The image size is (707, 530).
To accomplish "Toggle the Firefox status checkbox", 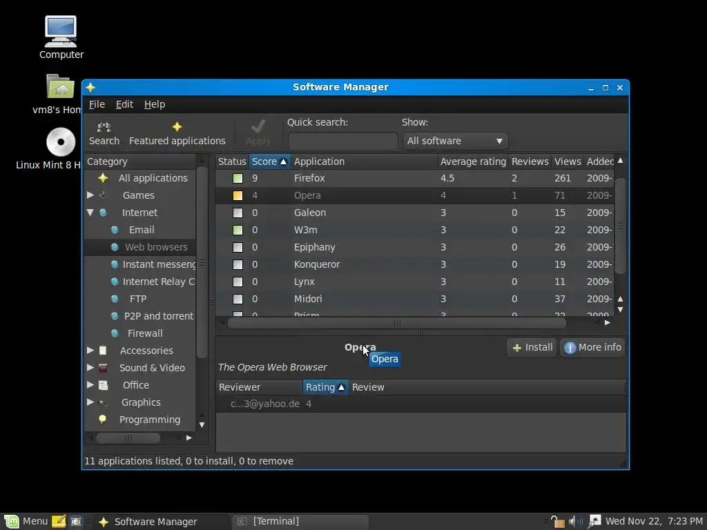I will [238, 179].
